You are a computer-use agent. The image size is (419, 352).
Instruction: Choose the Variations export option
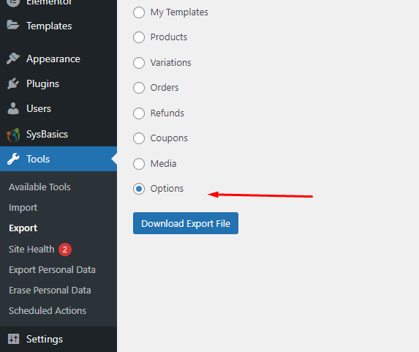(x=139, y=63)
